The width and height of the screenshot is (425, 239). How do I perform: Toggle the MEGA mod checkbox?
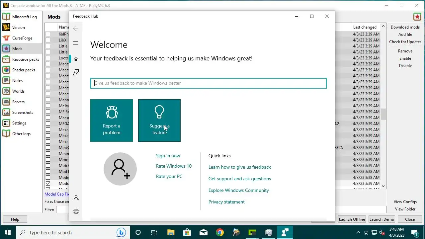(x=48, y=123)
